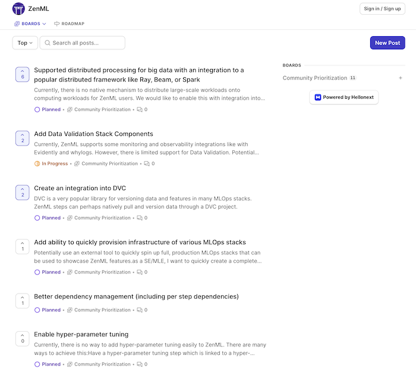The width and height of the screenshot is (416, 372).
Task: Upvote Enable hyper-parameter tuning post
Action: pos(23,339)
